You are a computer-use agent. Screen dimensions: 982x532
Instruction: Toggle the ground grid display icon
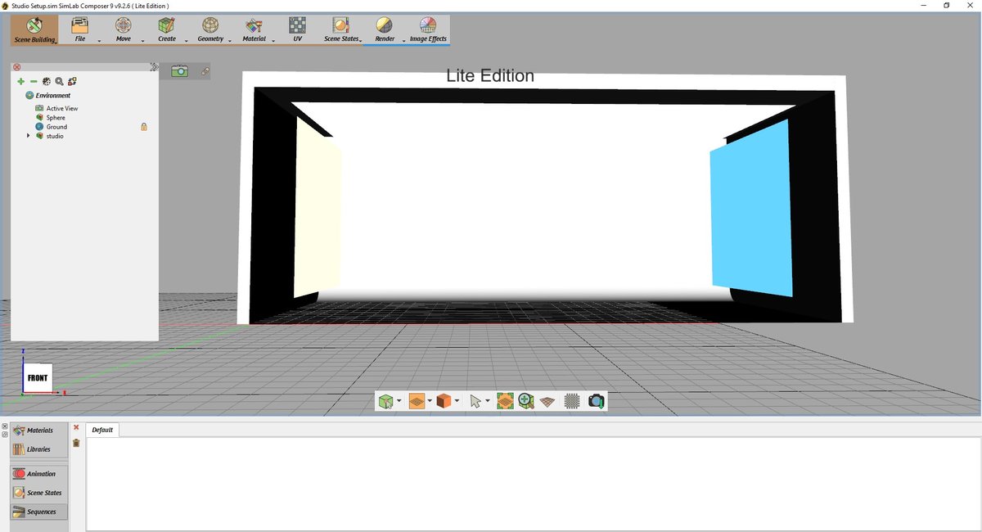click(548, 401)
